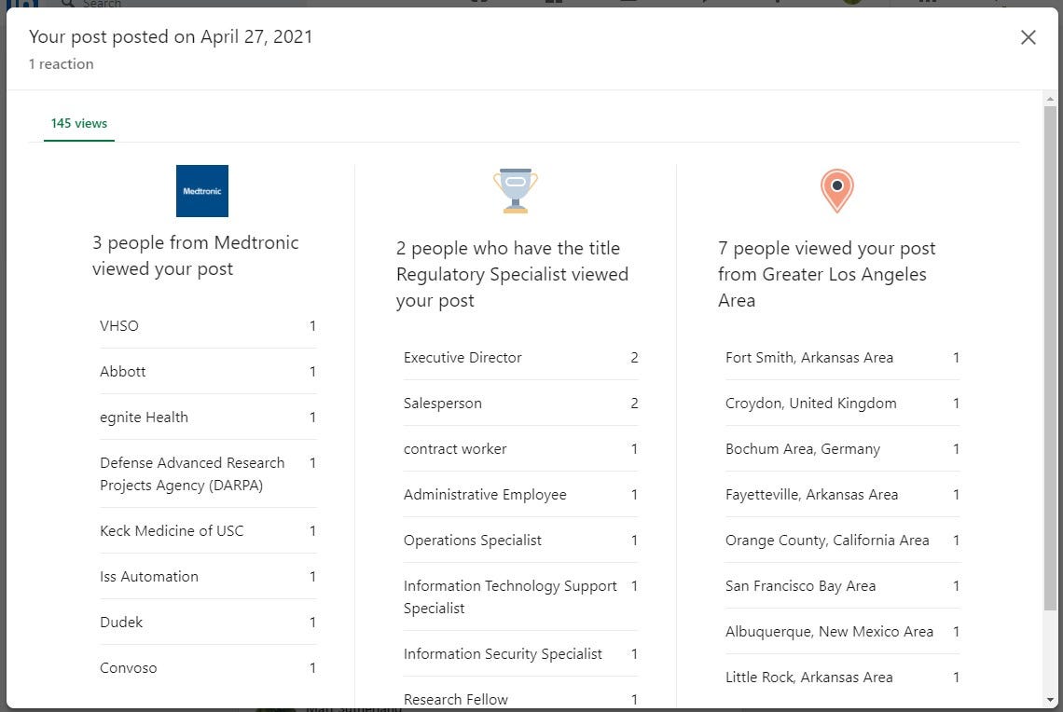Click Albuquerque, New Mexico Area row
The width and height of the screenshot is (1063, 712).
point(843,631)
